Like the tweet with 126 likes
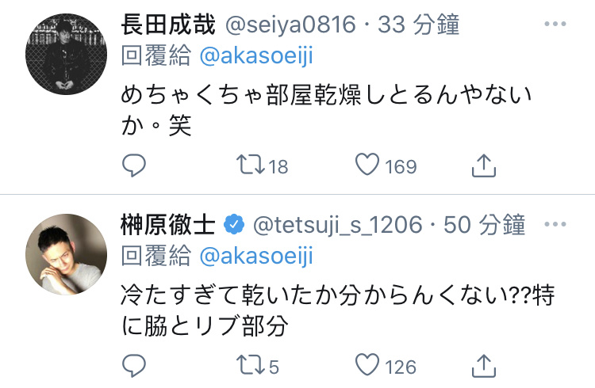This screenshot has height=388, width=595. tap(367, 364)
